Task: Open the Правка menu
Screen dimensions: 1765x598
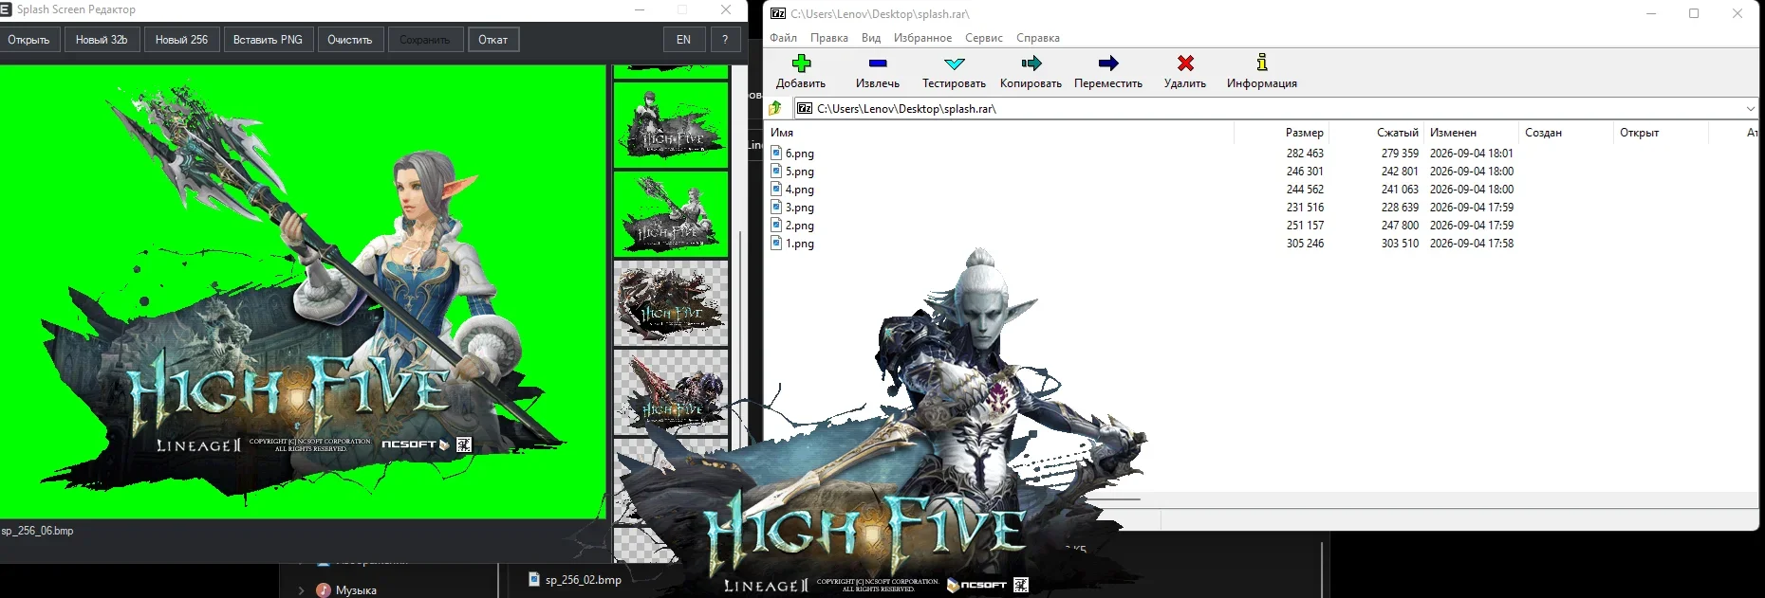Action: coord(829,38)
